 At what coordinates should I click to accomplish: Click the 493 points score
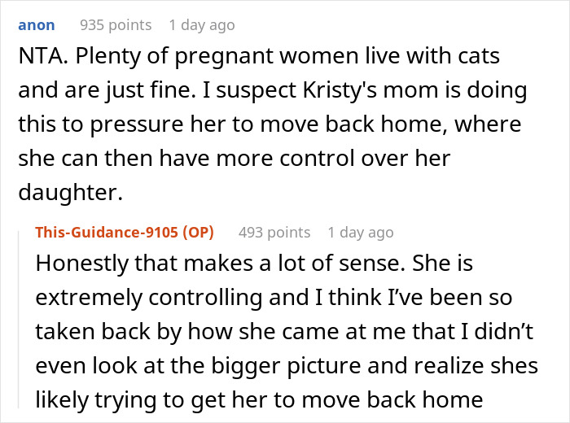point(274,233)
